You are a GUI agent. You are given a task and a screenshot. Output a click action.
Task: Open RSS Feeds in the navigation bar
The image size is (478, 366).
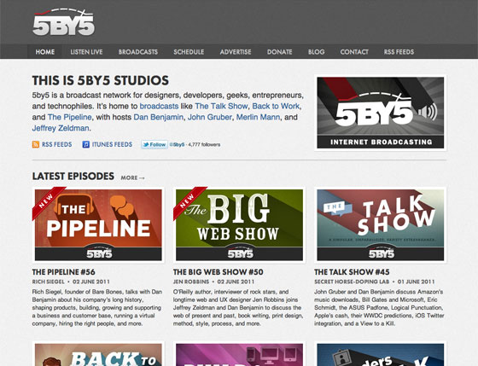399,52
